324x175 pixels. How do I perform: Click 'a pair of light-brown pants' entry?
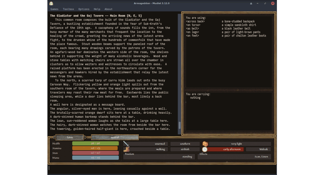(241, 32)
